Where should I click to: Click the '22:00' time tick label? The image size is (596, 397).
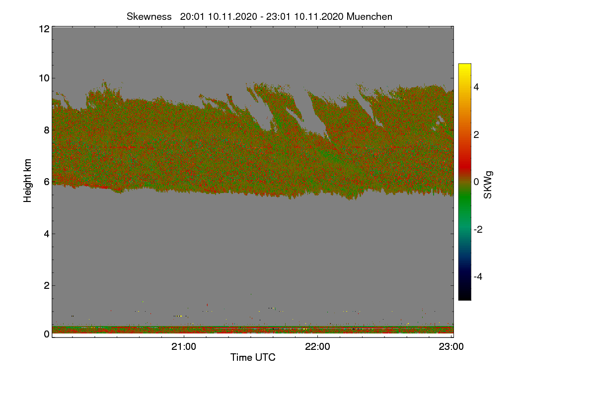(317, 347)
